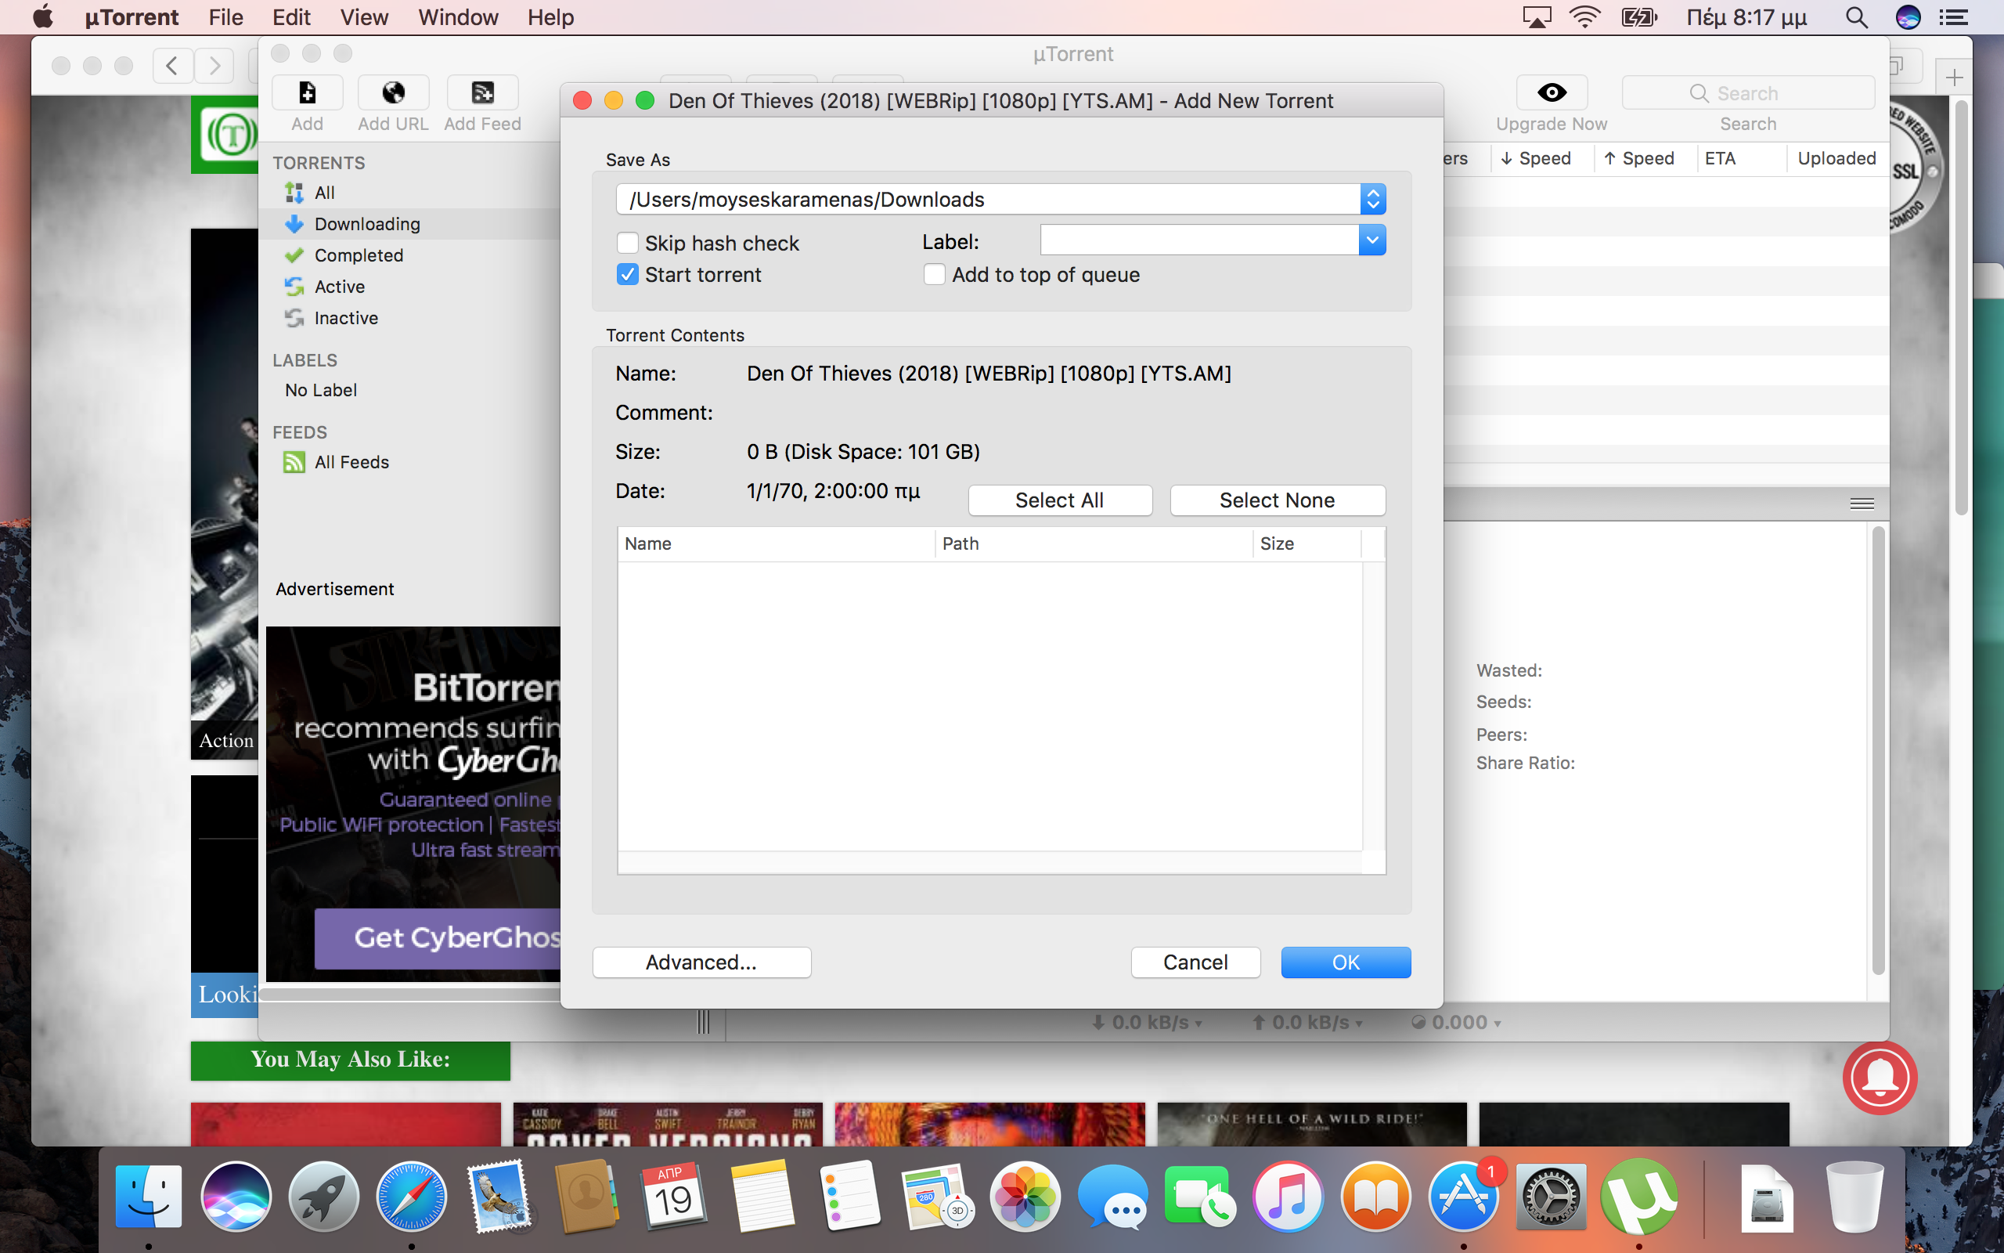Open iTunes from dock

(1288, 1197)
